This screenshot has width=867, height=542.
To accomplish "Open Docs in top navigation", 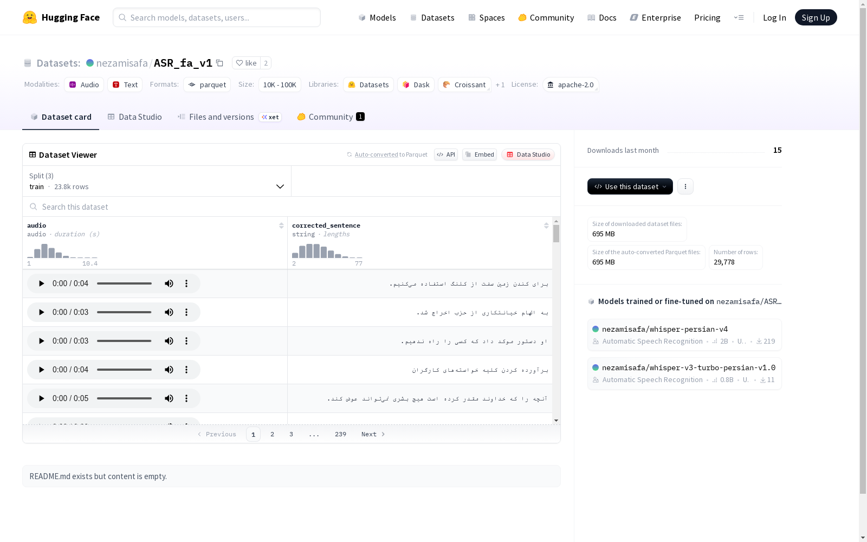I will pos(601,17).
